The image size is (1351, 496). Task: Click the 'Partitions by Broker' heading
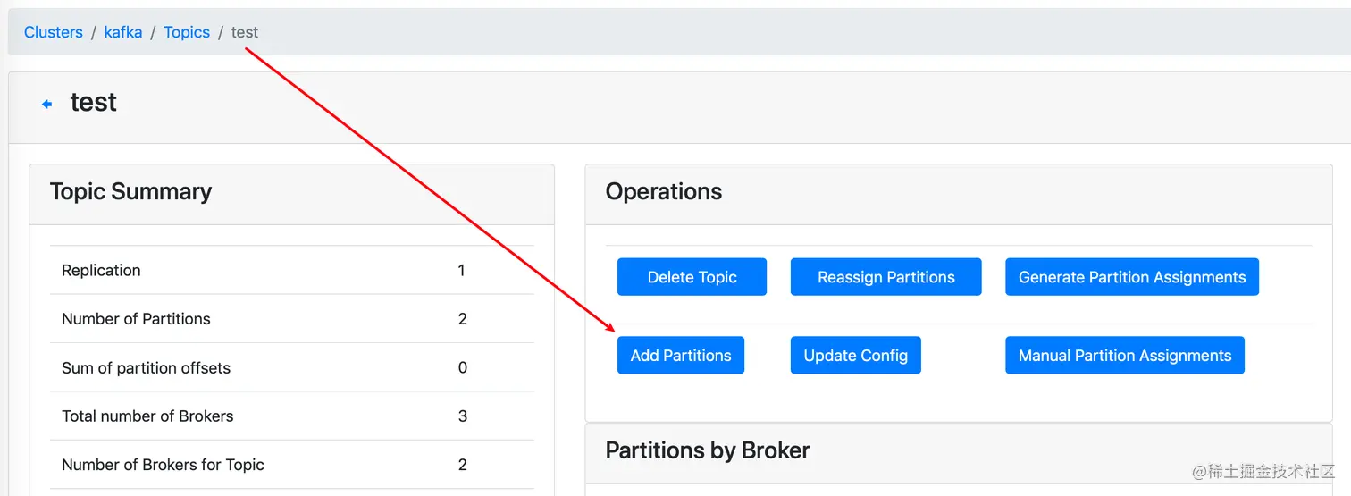pos(708,450)
